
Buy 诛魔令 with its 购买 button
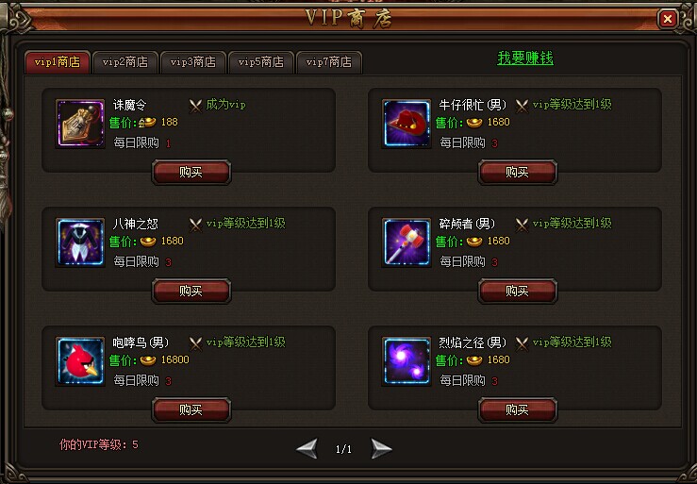pos(191,172)
